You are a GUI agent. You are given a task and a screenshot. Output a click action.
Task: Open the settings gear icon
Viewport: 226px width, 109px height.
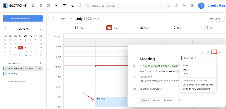(x=192, y=6)
